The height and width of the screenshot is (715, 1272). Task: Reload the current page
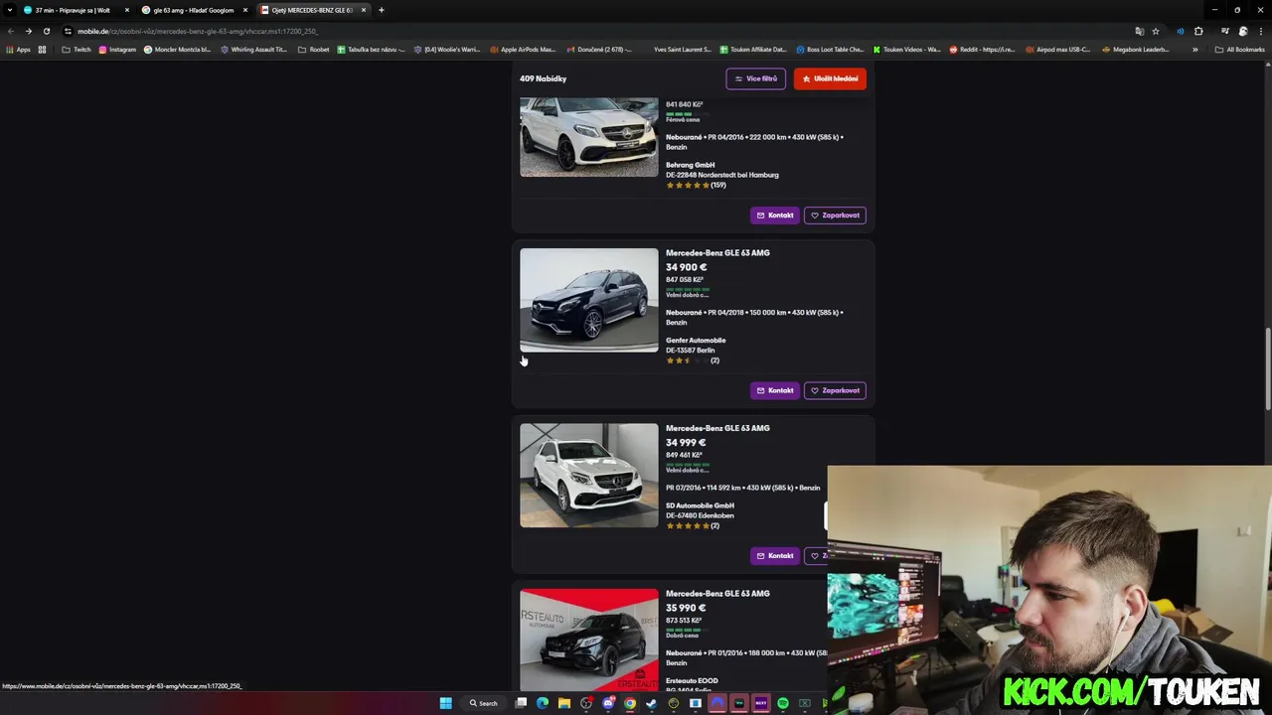tap(46, 31)
